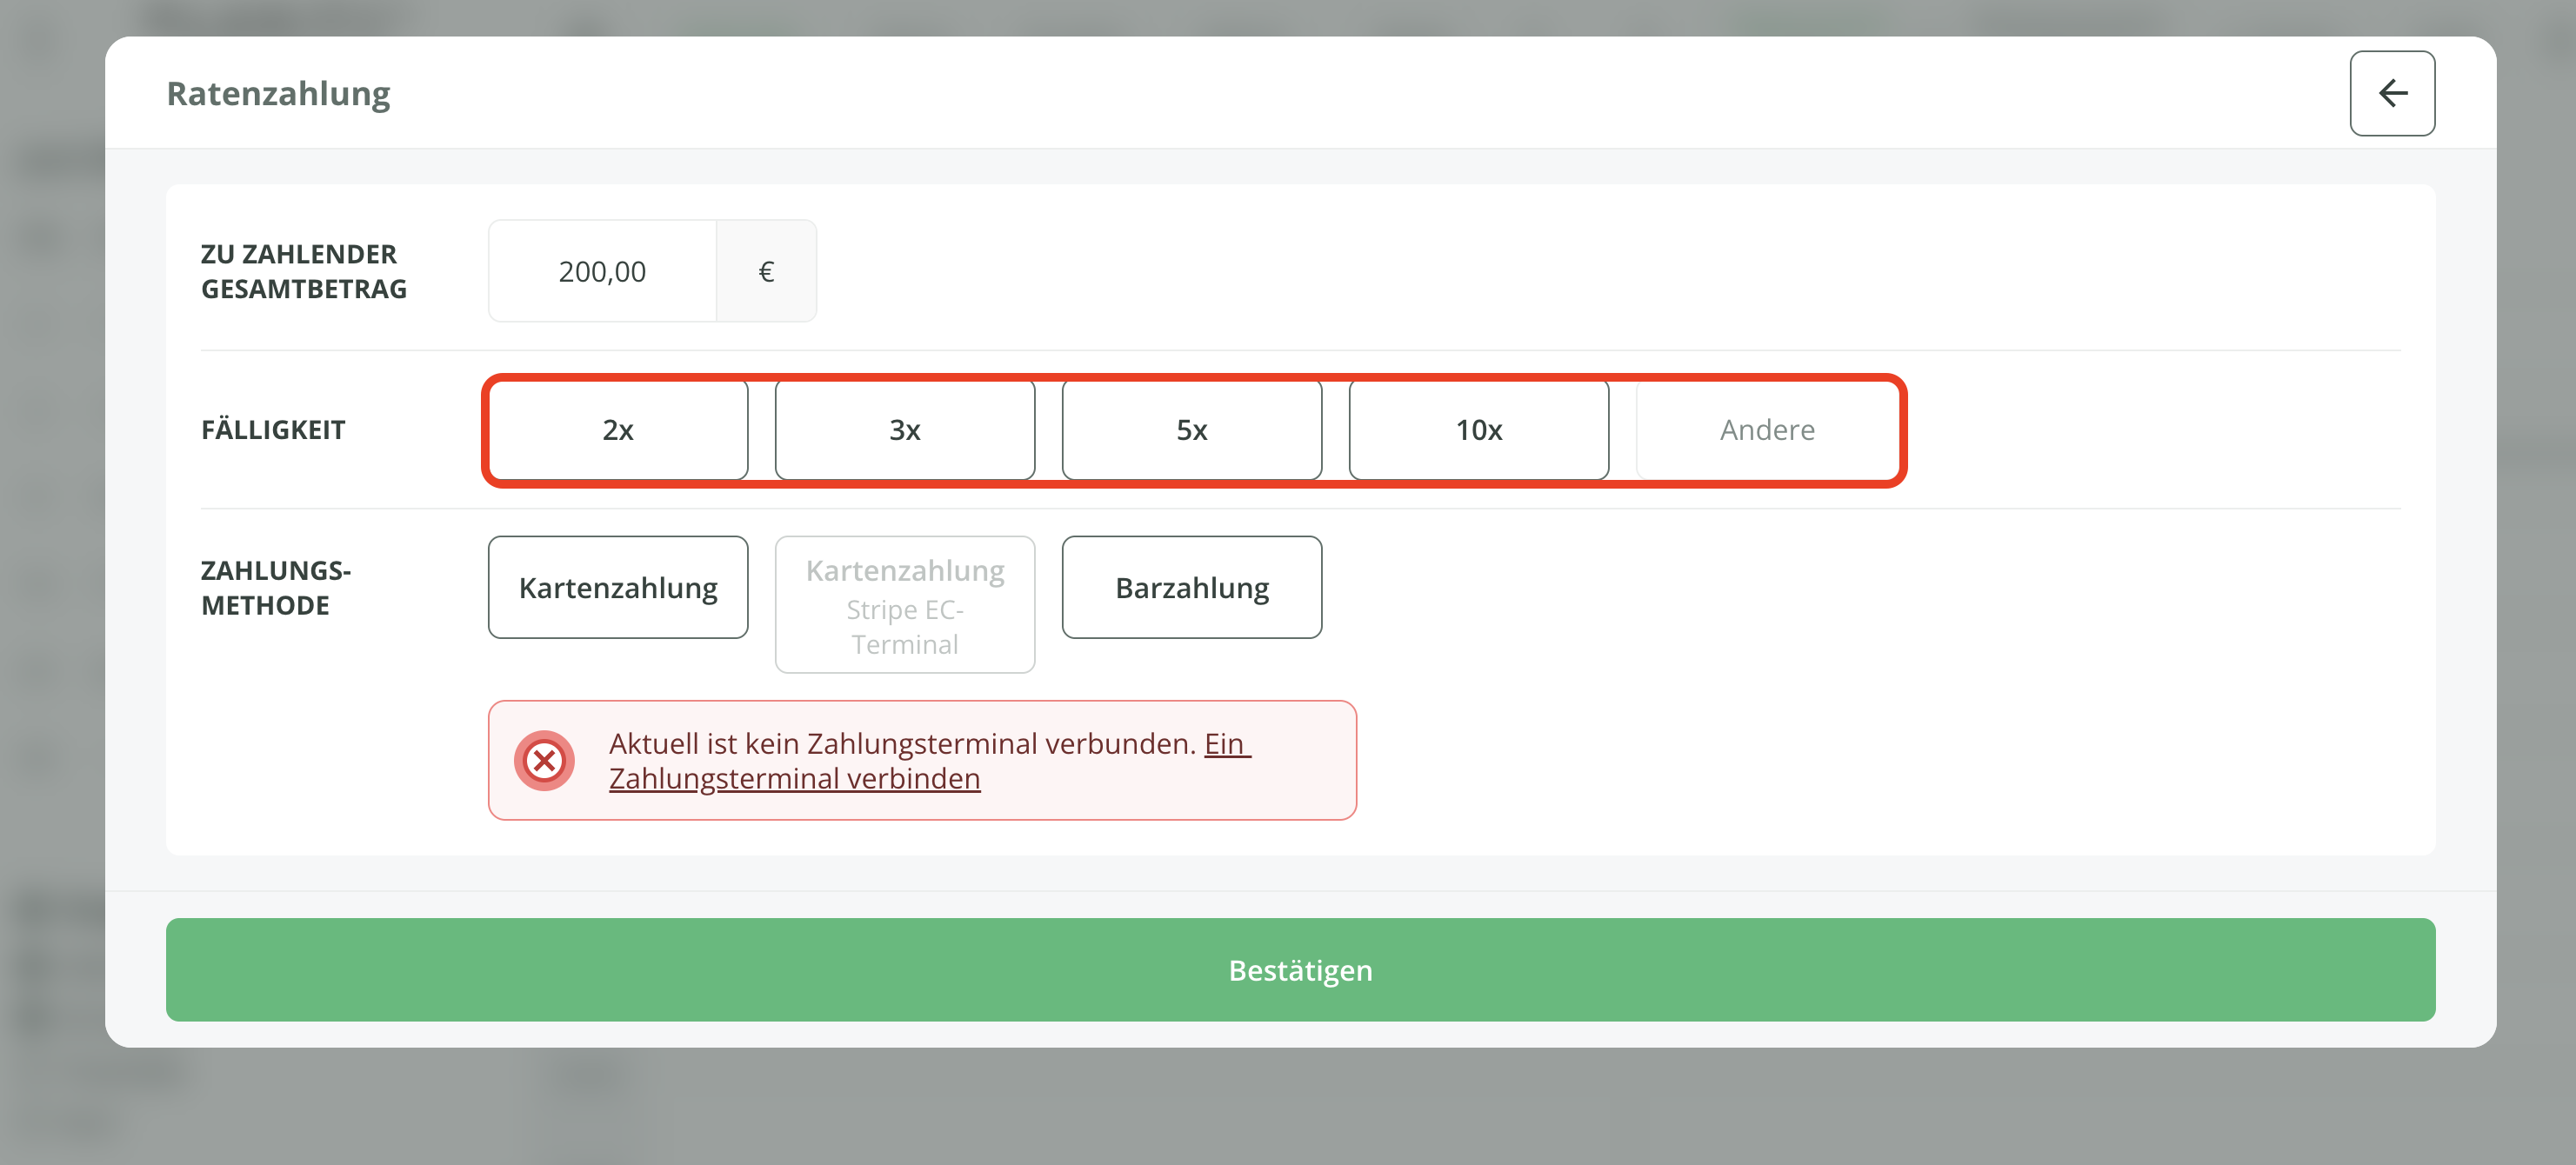Select Kartenzahlung Stripe EC-Terminal option
The width and height of the screenshot is (2576, 1165).
point(904,605)
